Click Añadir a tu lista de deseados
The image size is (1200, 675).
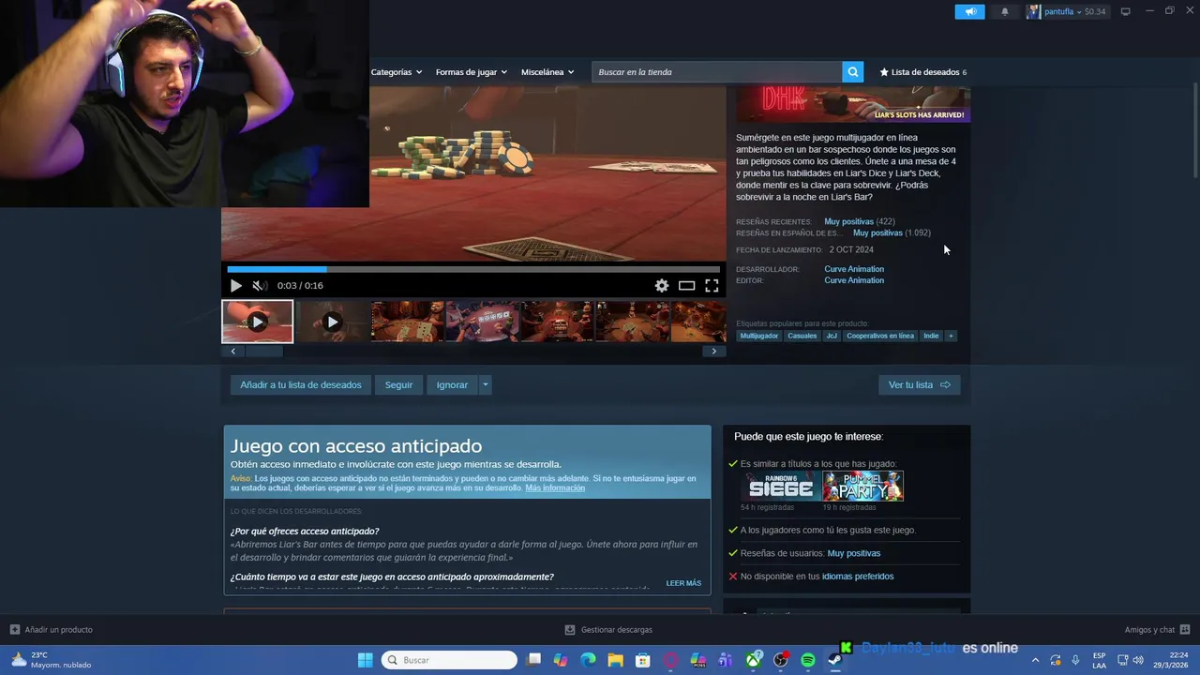[300, 385]
